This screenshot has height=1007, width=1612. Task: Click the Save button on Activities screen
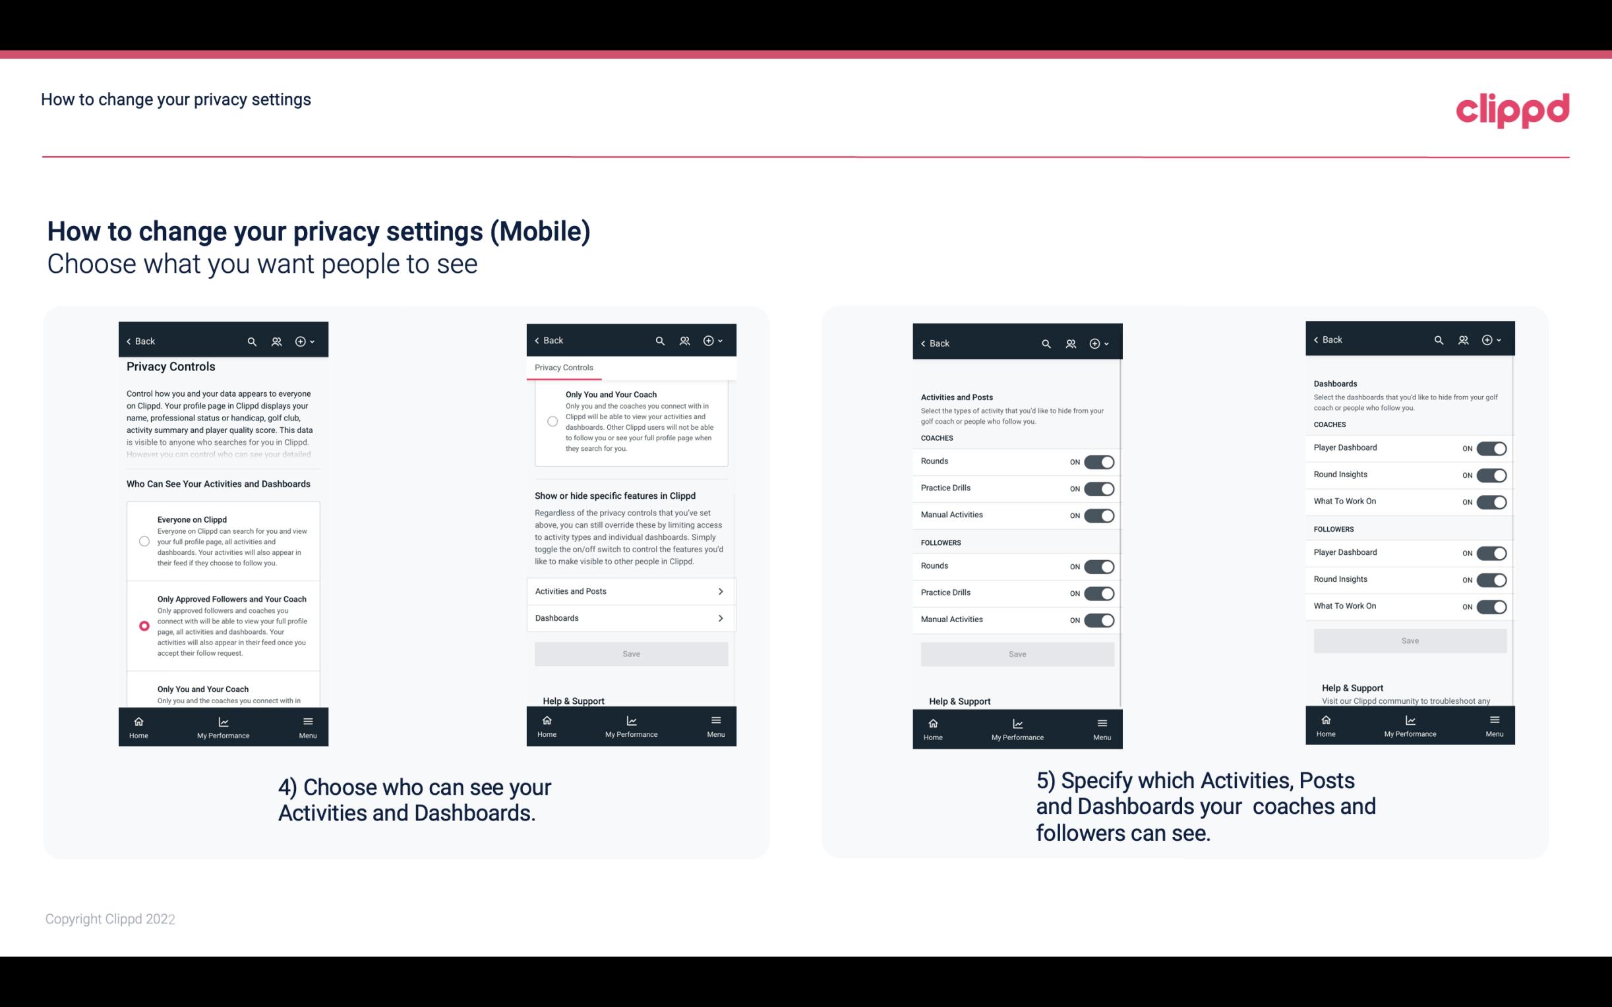[1015, 653]
